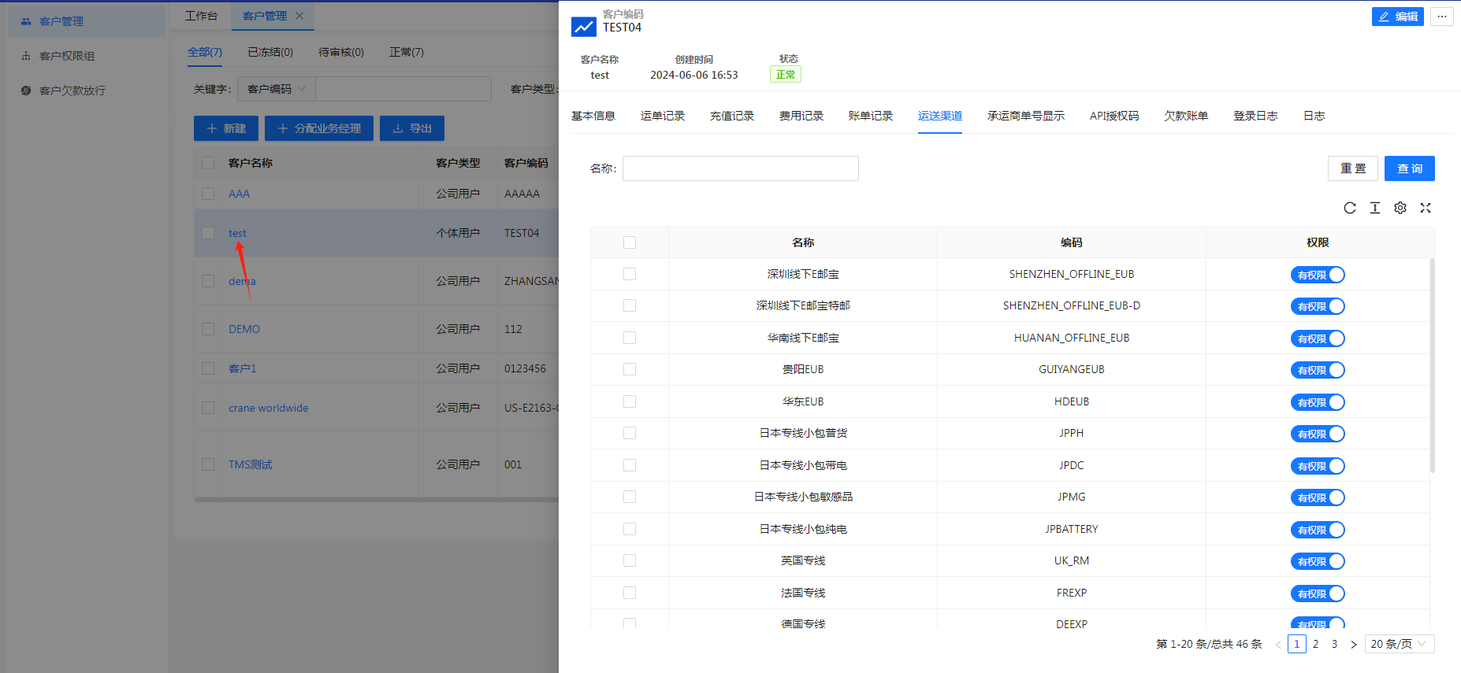Switch to 登录日志 tab

(1255, 116)
